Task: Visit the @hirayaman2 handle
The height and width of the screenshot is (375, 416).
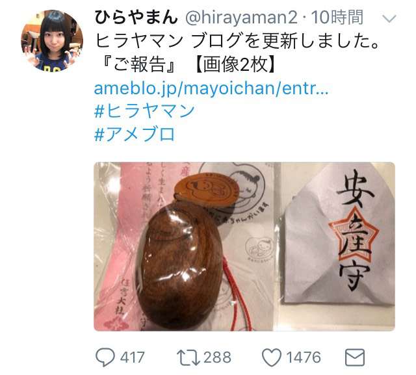Action: pos(241,18)
